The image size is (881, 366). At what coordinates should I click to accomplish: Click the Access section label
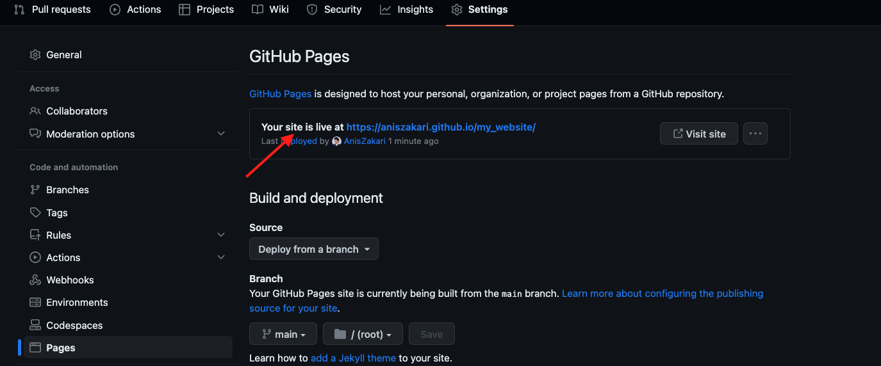44,89
